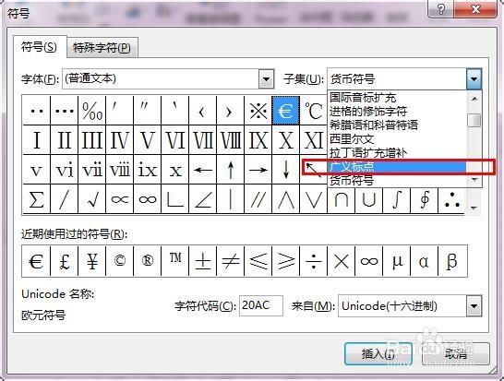
Task: Click the 取消 cancel button
Action: [456, 354]
